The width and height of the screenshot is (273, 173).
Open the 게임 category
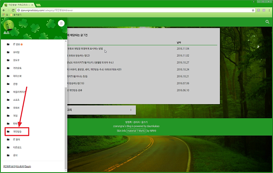pos(15,115)
